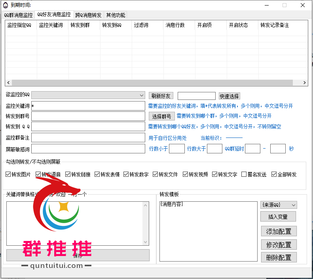Enable the 匿名发送 checkbox
This screenshot has width=313, height=279.
tap(244, 174)
